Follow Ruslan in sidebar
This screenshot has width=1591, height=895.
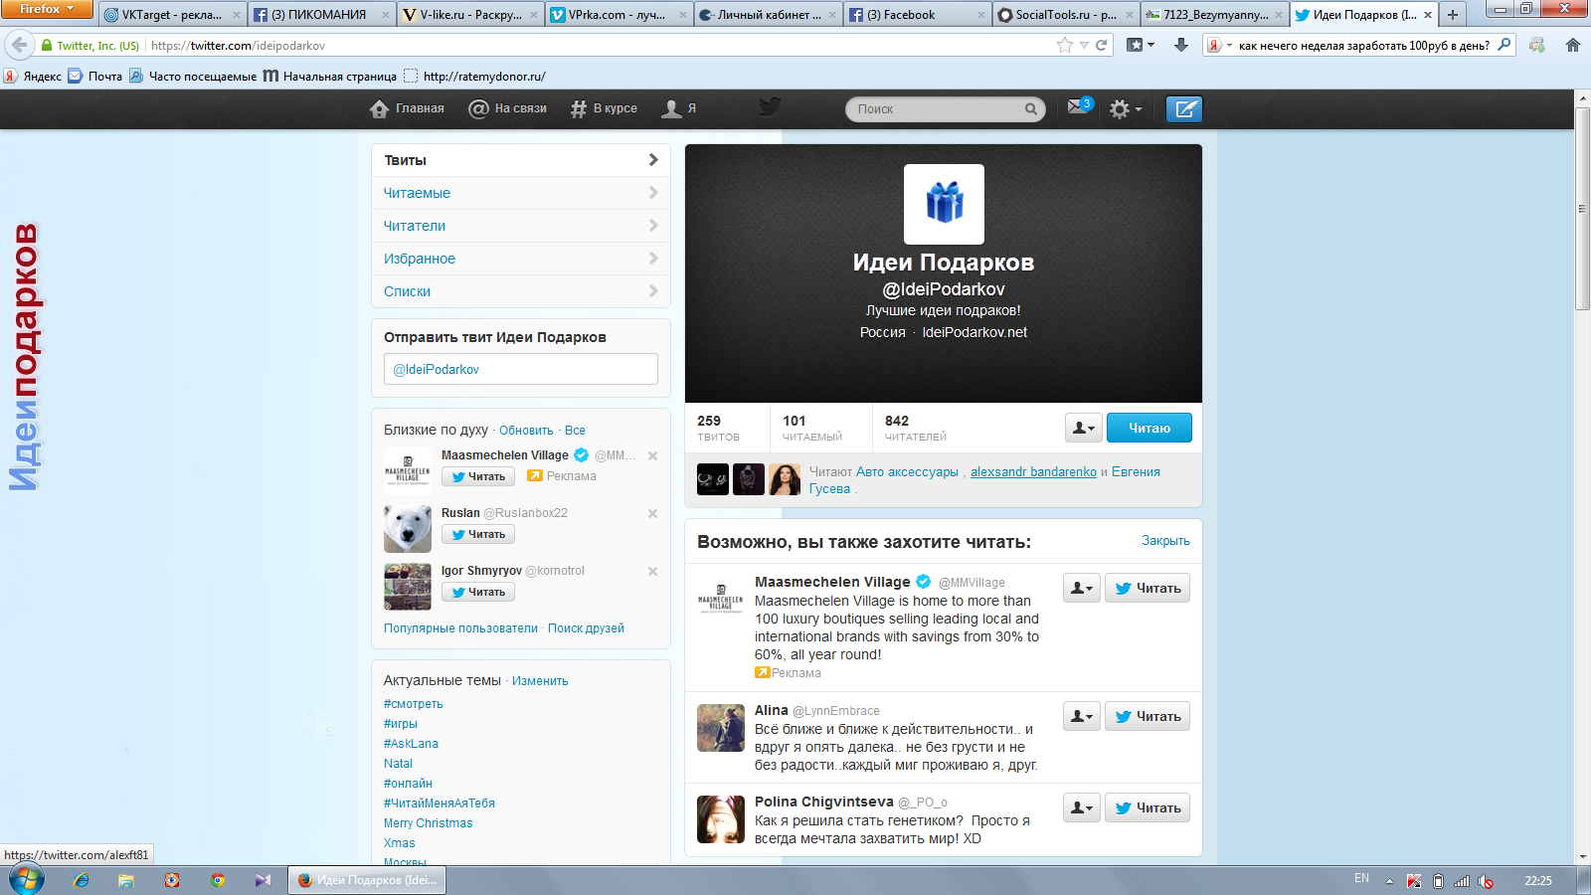click(x=478, y=534)
